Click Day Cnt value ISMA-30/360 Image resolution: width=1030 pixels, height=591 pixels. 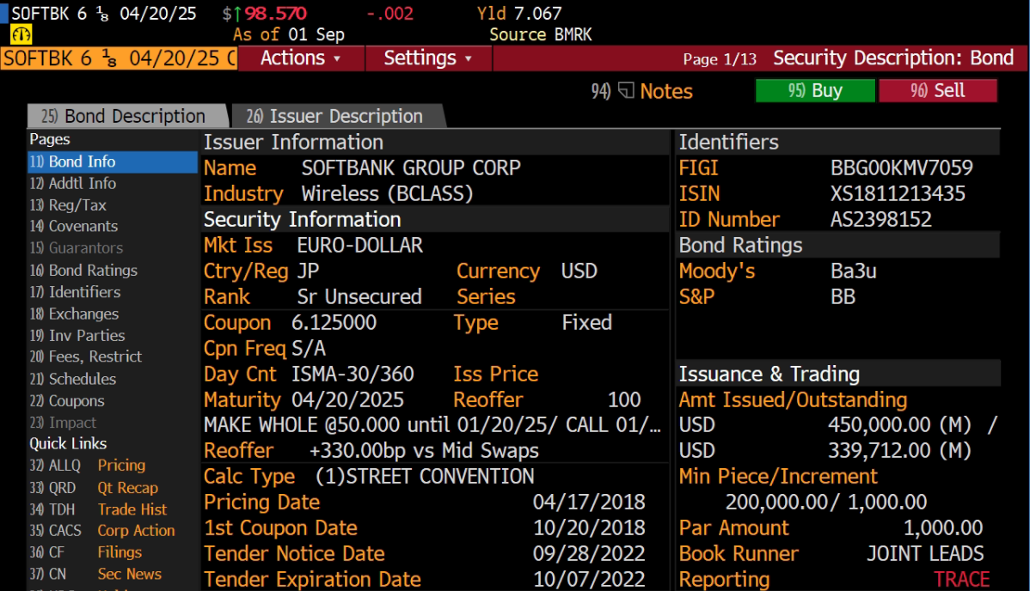coord(353,374)
